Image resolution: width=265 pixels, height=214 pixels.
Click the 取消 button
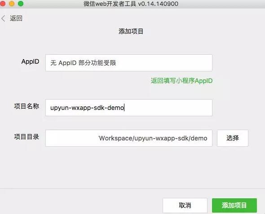(185, 205)
